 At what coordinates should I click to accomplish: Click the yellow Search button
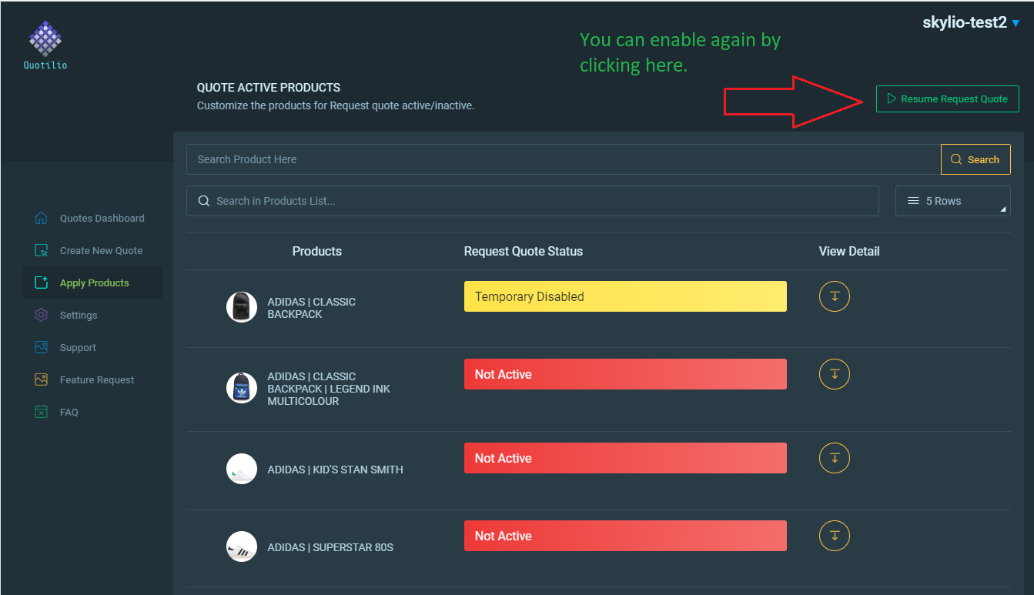[975, 159]
